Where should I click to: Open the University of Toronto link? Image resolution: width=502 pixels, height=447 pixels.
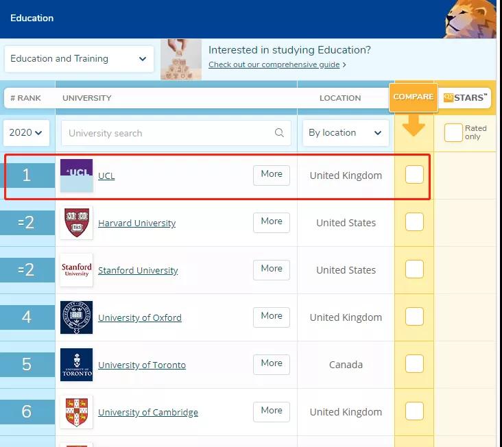coord(142,365)
